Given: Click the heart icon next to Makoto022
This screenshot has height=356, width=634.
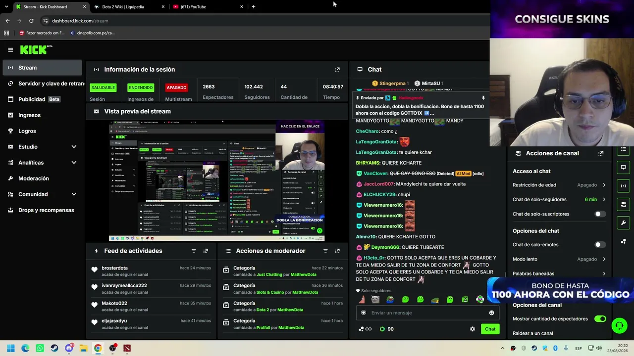Looking at the screenshot, I should 95,305.
